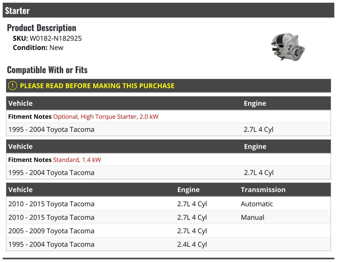The image size is (337, 262).
Task: Select the Starter header bar
Action: 168,10
